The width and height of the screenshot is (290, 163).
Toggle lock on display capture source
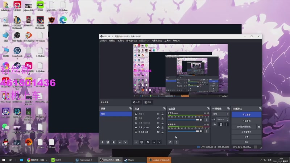tap(162, 132)
